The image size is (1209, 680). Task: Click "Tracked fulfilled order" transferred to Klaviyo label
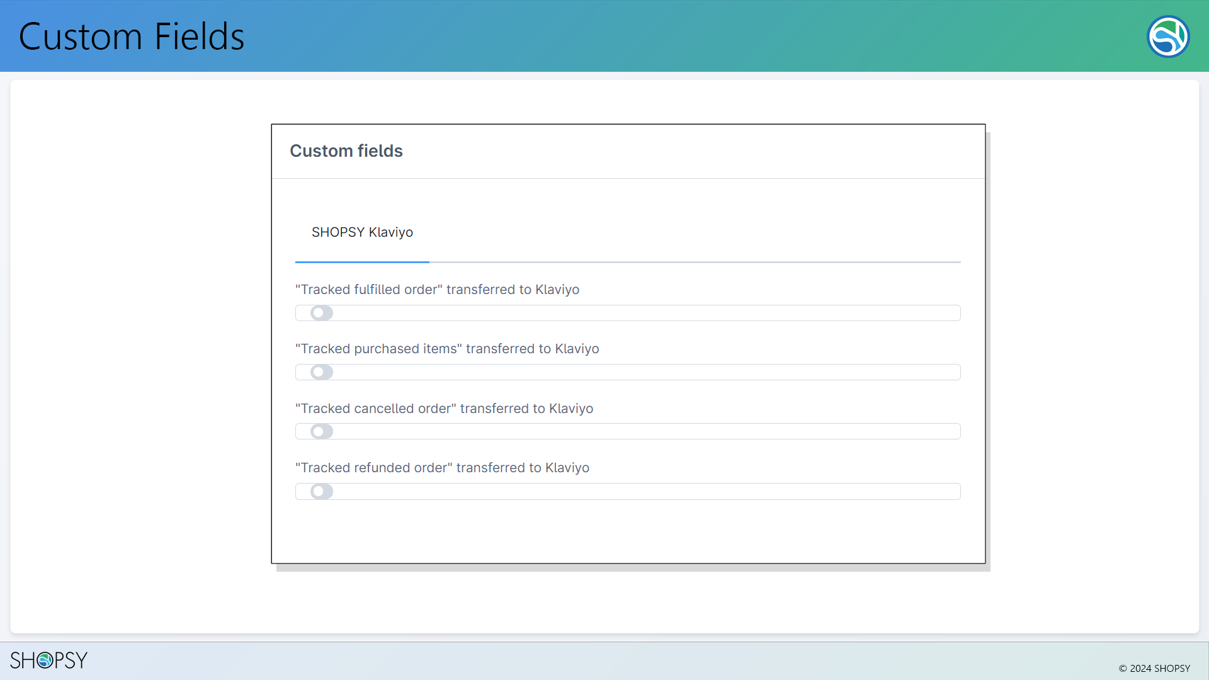pos(437,290)
